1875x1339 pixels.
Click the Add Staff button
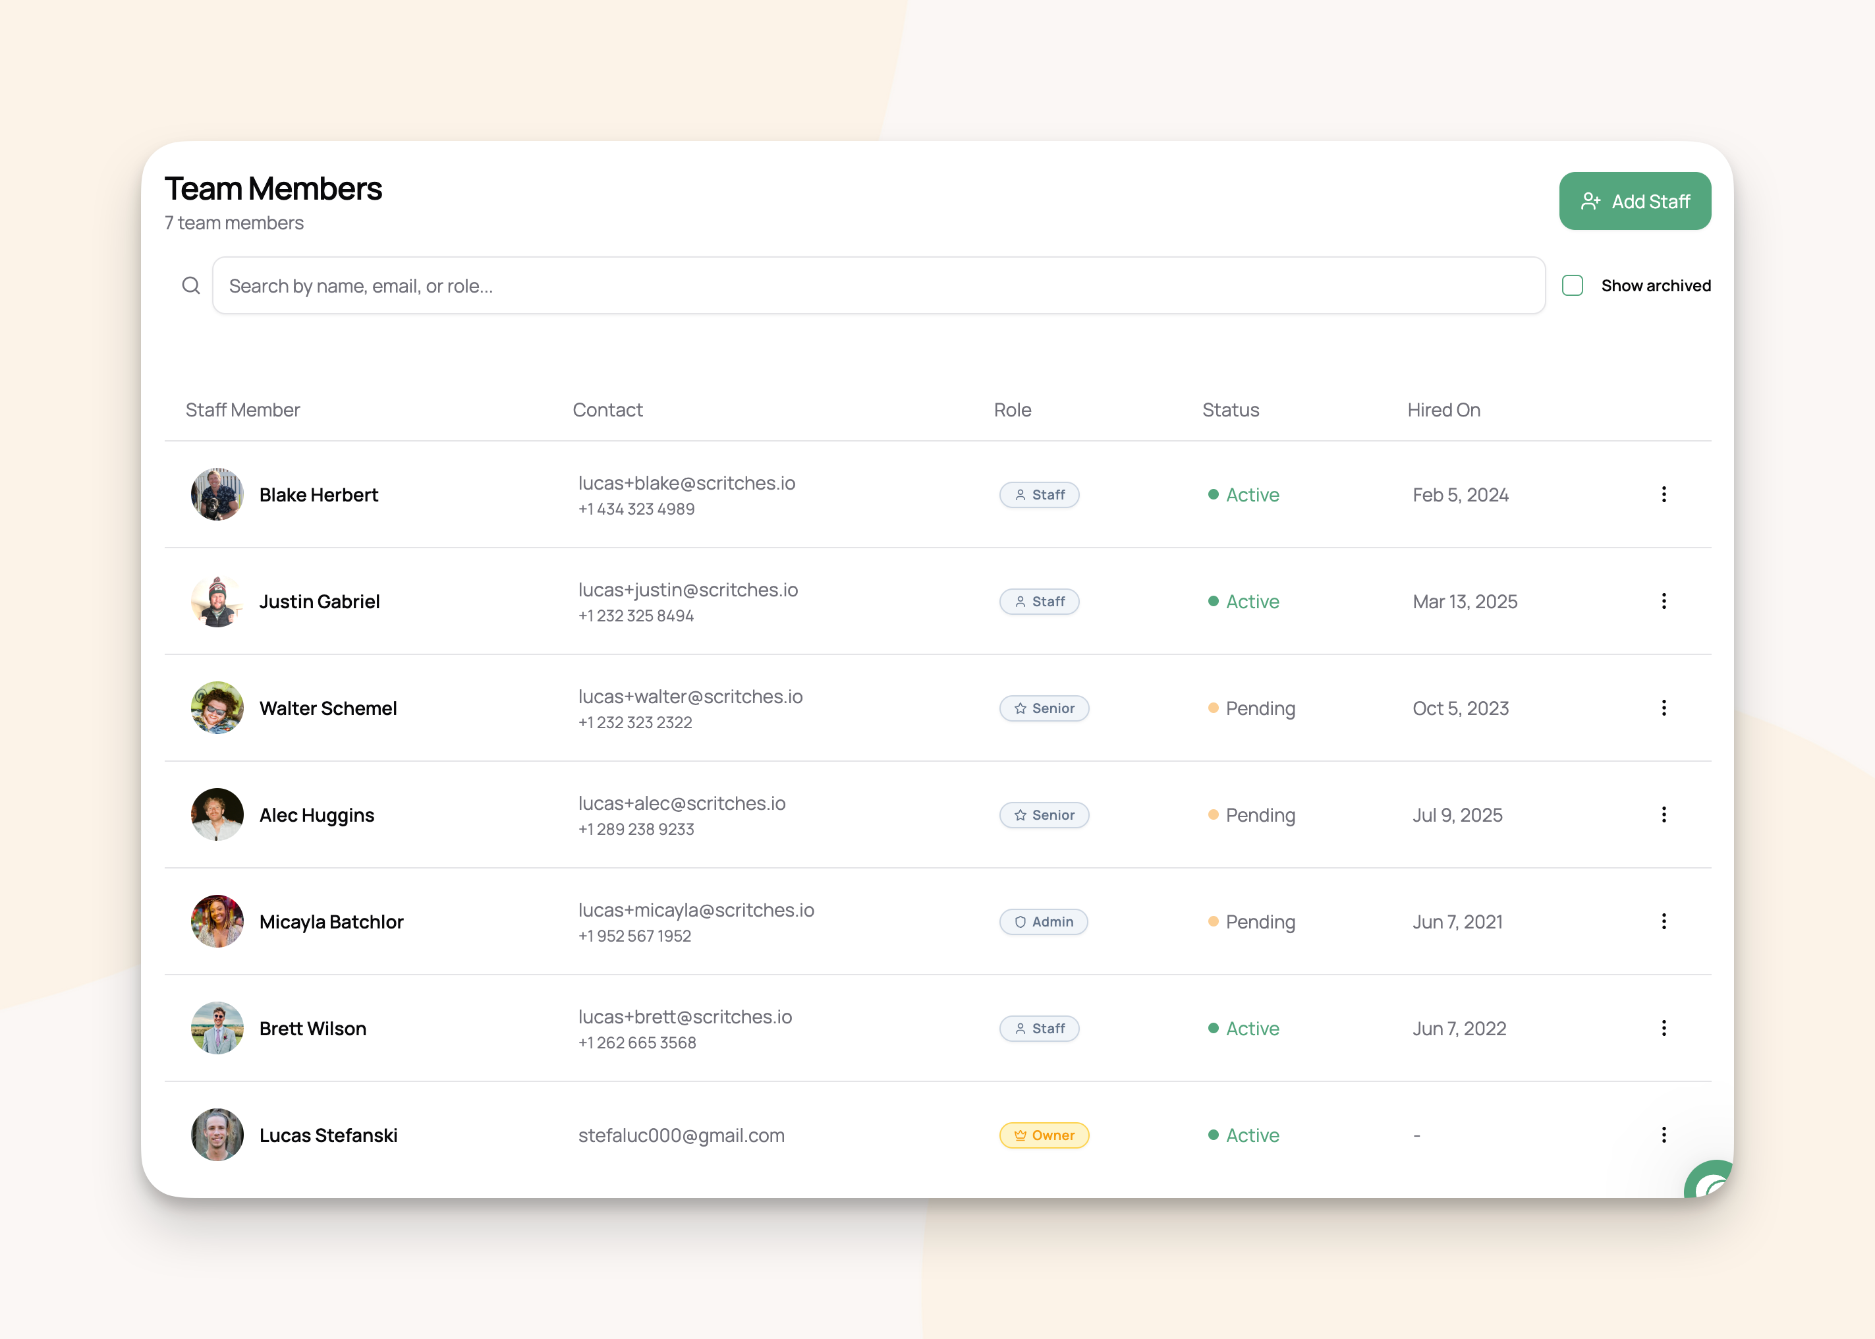click(1635, 201)
